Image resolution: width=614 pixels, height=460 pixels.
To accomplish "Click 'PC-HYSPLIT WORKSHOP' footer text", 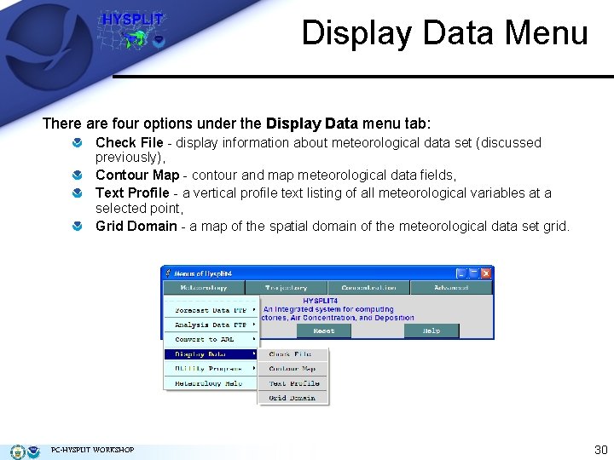I will (92, 450).
